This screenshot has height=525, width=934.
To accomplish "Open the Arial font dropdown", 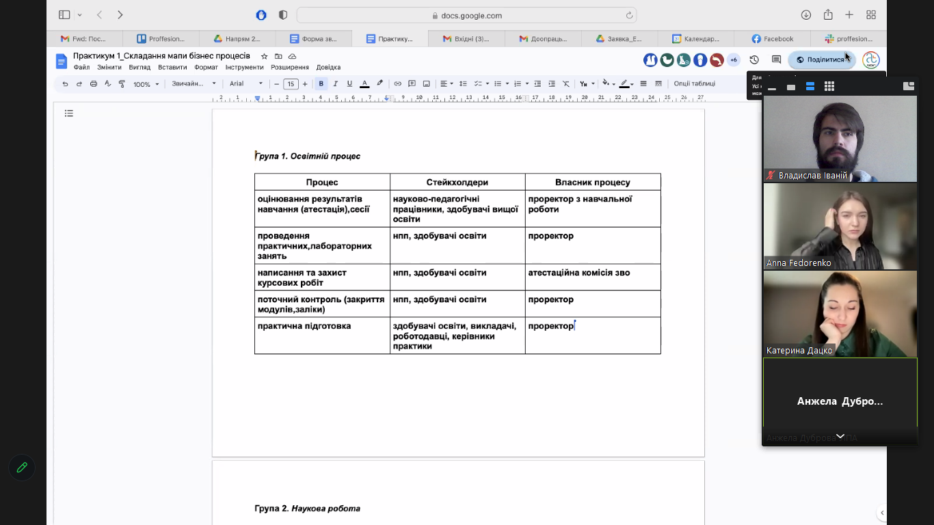I will (x=246, y=84).
